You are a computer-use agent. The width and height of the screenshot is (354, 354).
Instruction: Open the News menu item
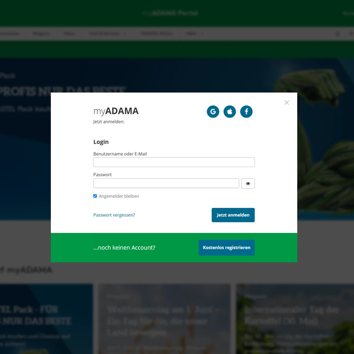click(x=69, y=34)
